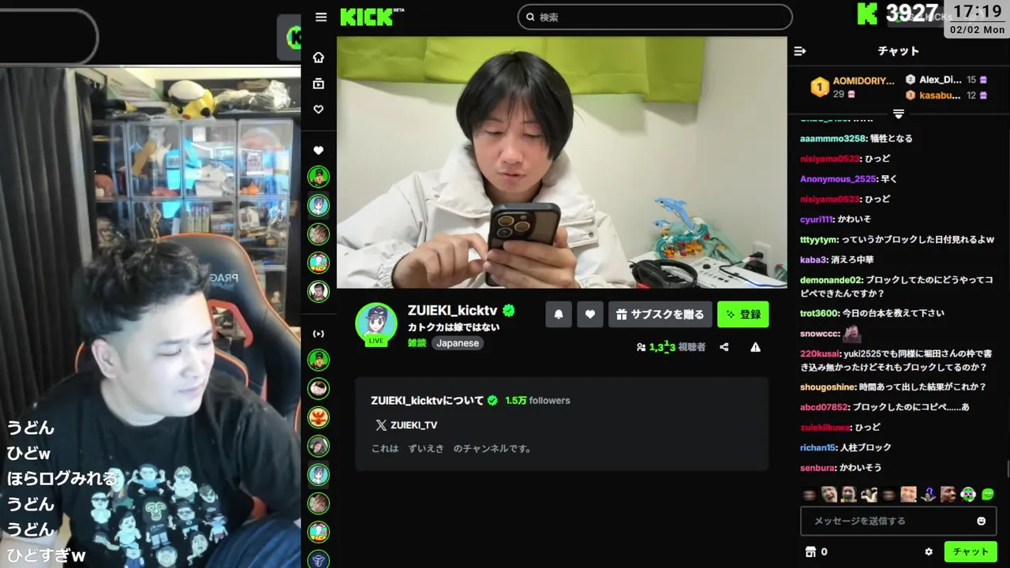Image resolution: width=1010 pixels, height=568 pixels.
Task: Collapse the chat panel with arrow icon
Action: tap(800, 51)
